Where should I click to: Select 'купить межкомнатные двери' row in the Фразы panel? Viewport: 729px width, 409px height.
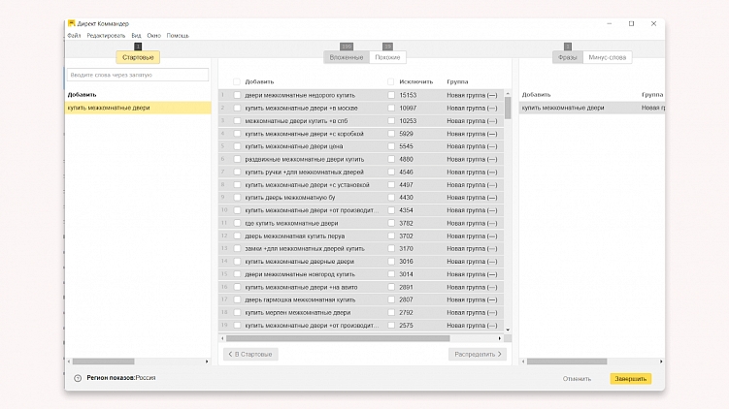[592, 108]
